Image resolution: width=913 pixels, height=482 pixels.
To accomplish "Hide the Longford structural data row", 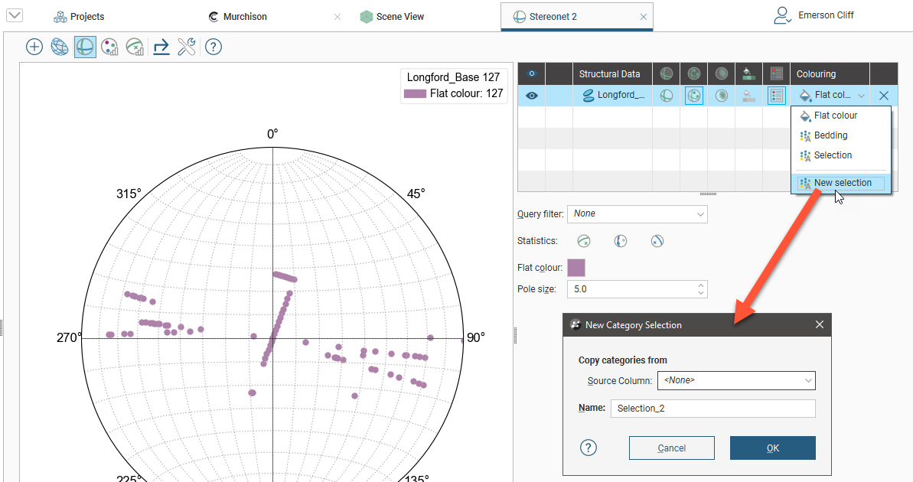I will [532, 96].
